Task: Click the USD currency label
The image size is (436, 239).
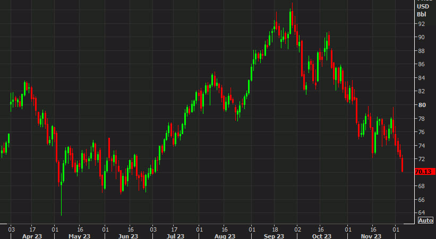Action: click(x=423, y=6)
